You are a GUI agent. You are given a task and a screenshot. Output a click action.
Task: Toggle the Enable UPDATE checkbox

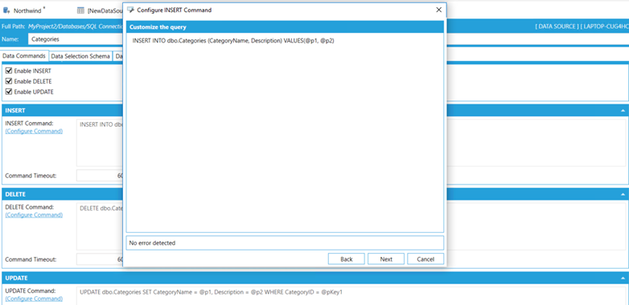9,91
